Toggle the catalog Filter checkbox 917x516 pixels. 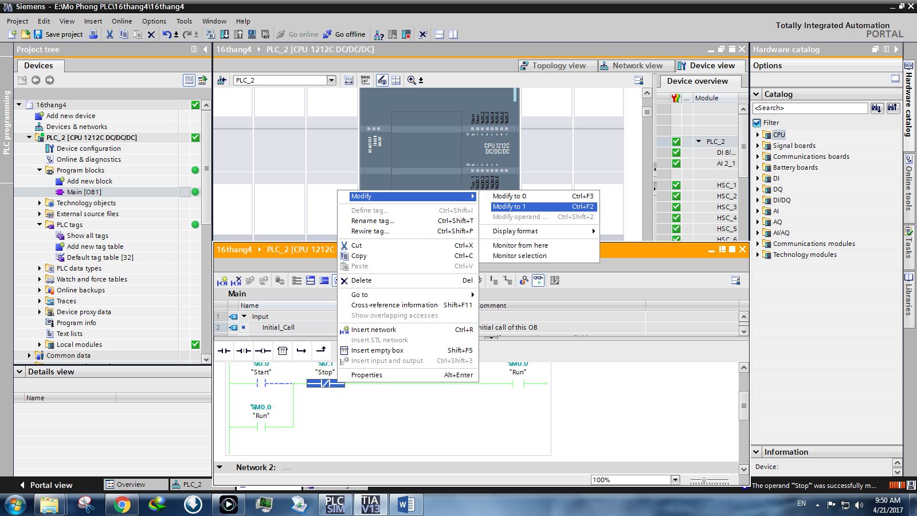click(x=757, y=123)
